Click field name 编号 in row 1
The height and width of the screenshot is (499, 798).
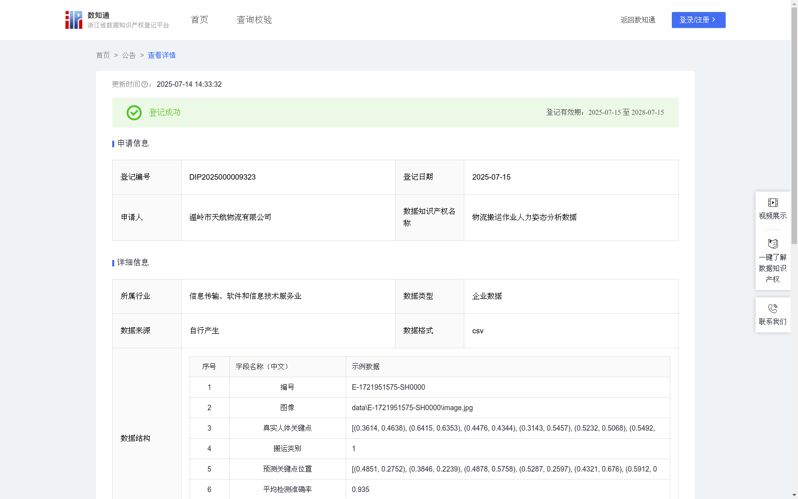(287, 387)
